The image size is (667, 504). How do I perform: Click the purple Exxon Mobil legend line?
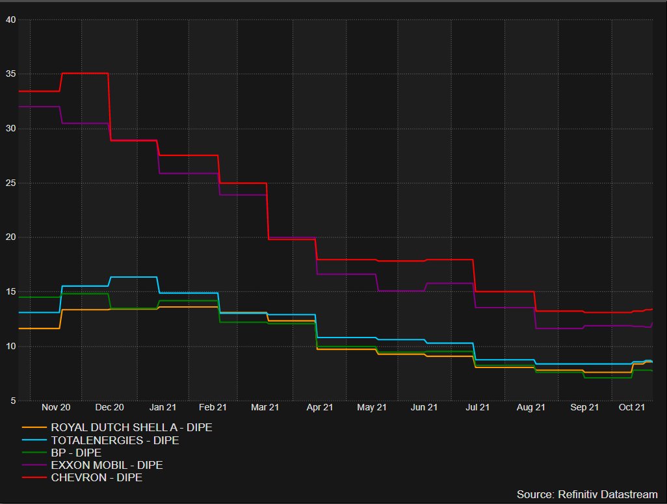click(34, 465)
